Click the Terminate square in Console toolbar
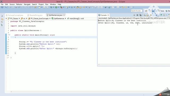 pos(134,15)
